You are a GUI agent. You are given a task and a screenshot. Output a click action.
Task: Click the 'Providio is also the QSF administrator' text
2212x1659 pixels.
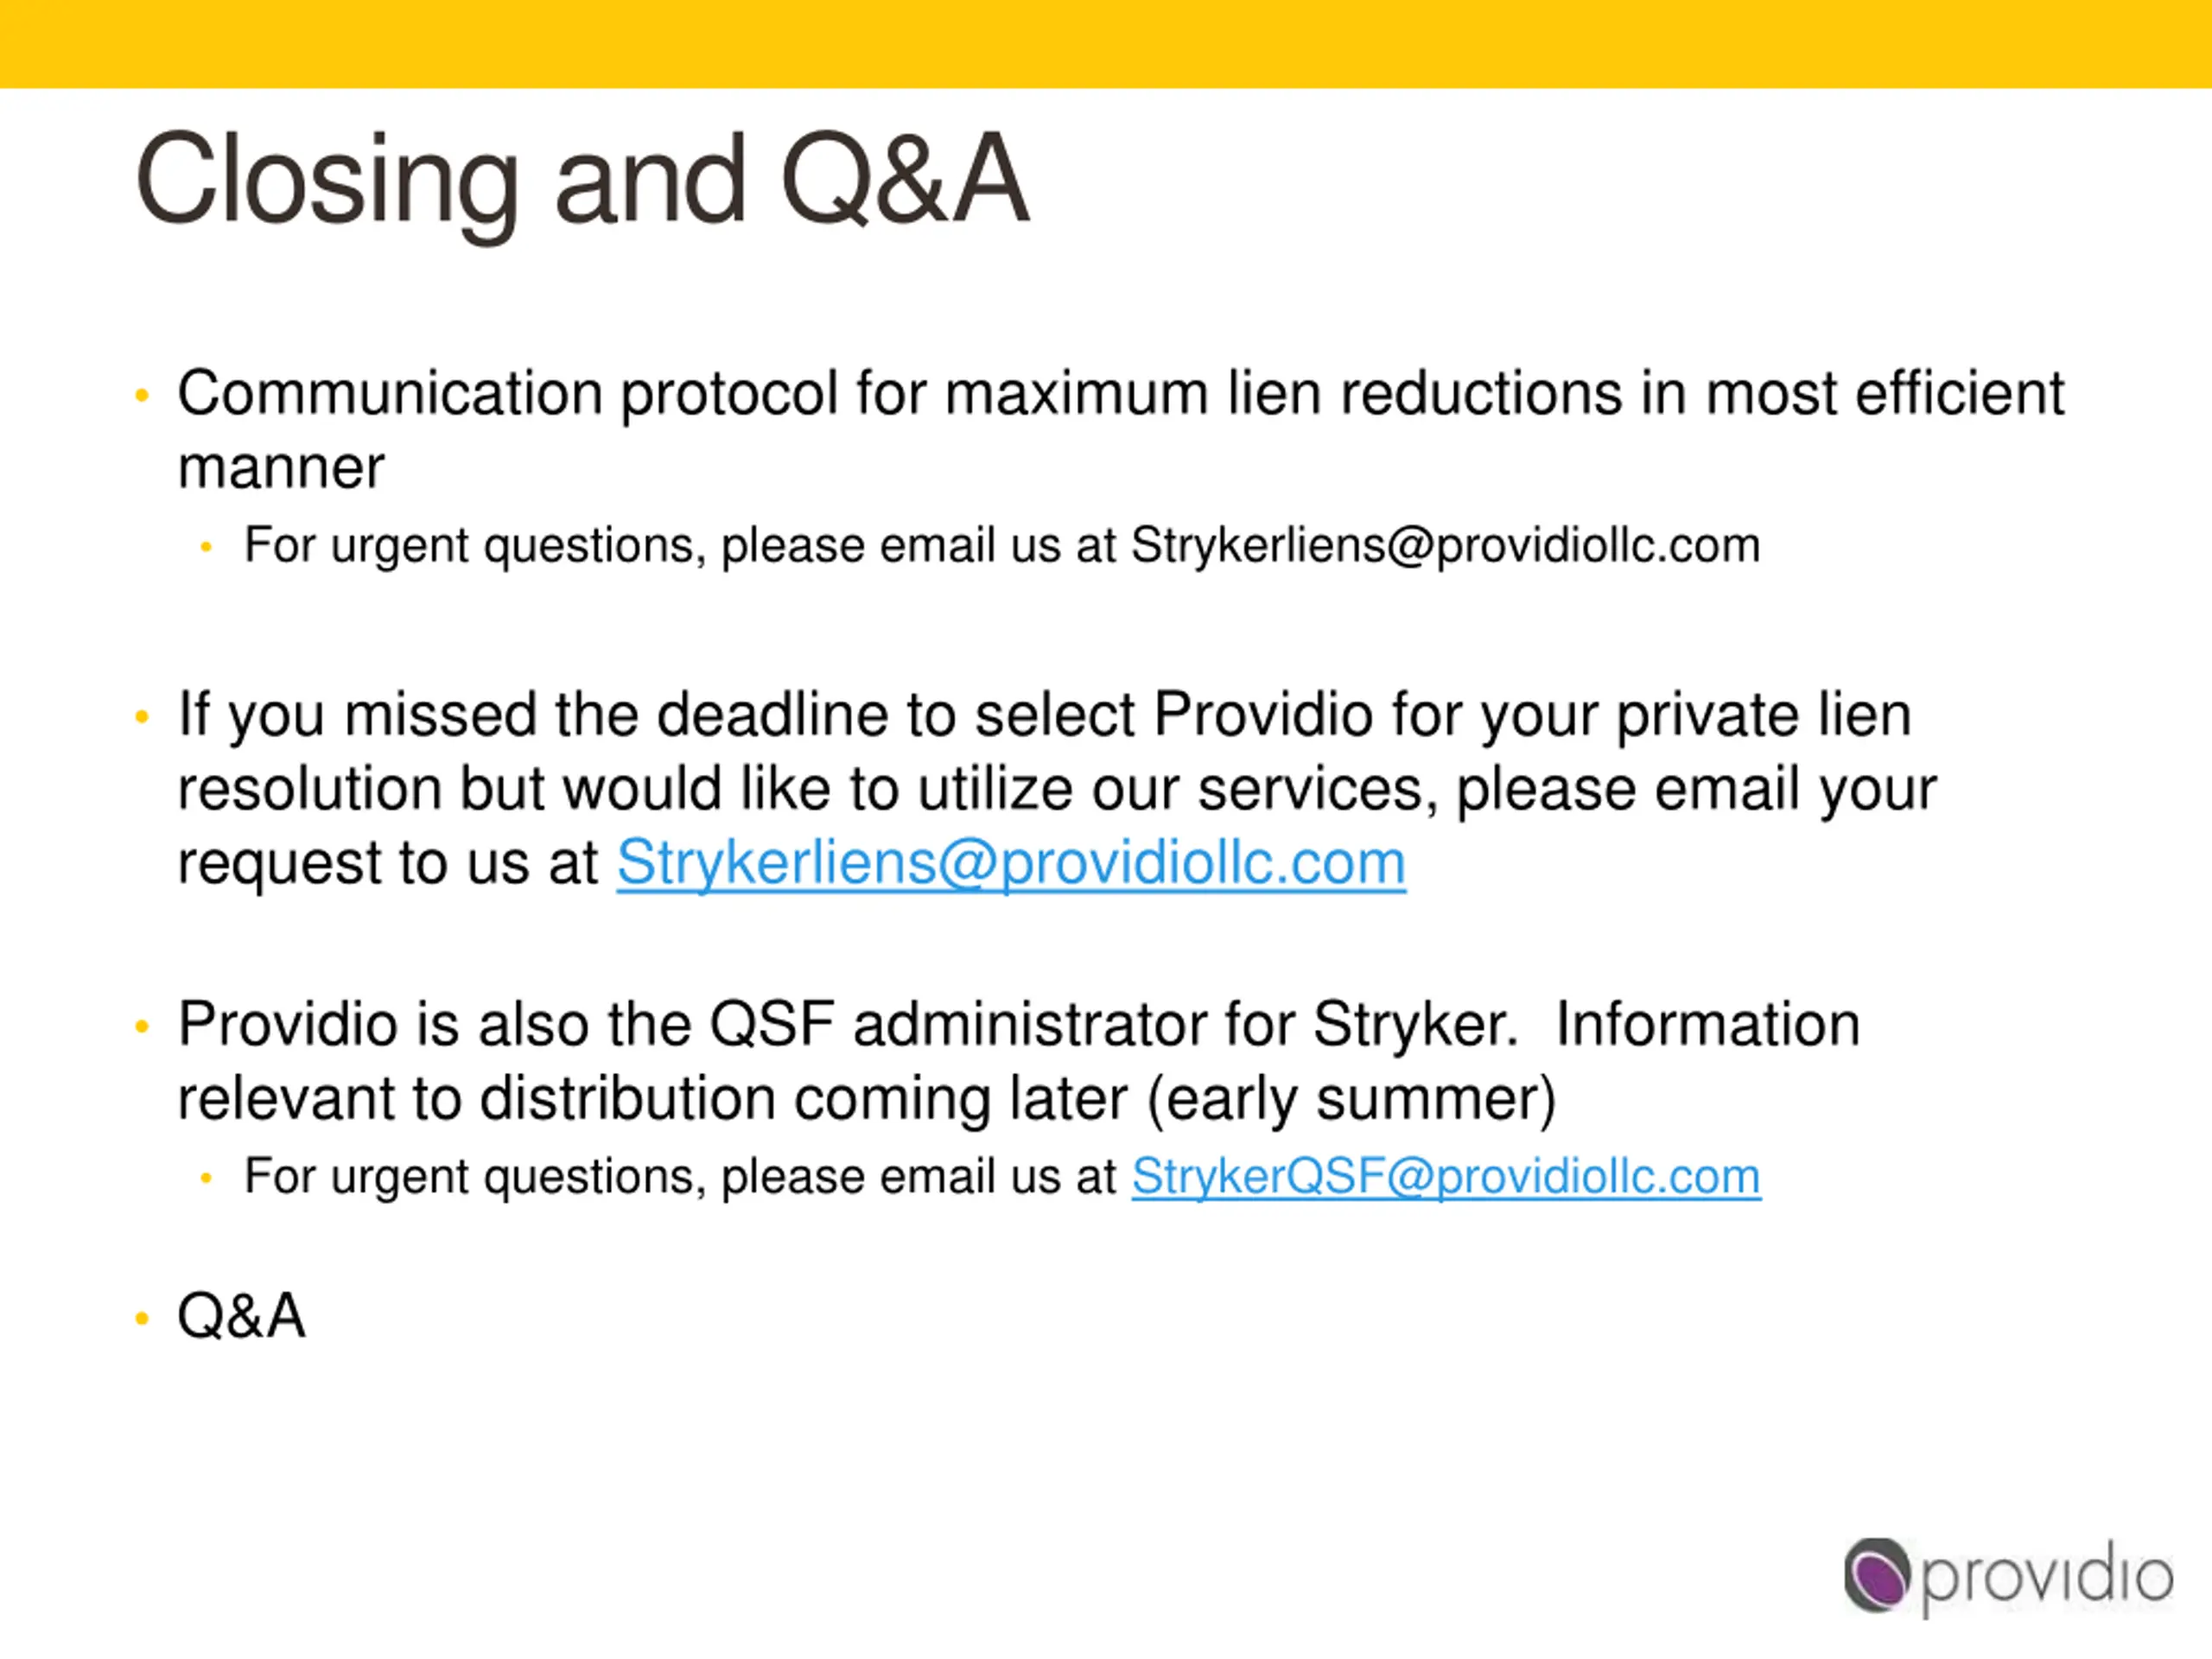1019,1061
